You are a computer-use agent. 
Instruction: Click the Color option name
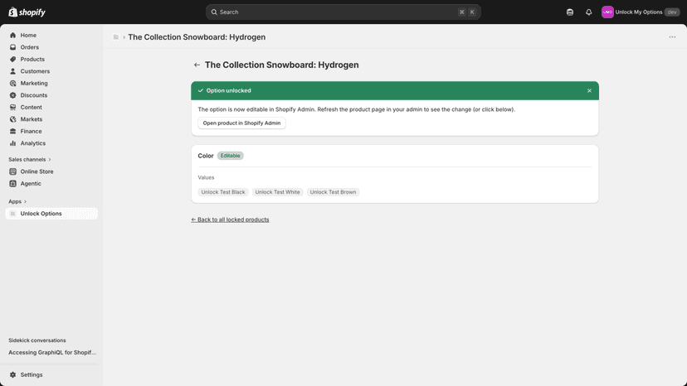[206, 156]
